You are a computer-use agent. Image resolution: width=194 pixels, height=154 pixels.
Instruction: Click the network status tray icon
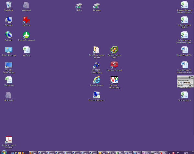click(x=178, y=153)
